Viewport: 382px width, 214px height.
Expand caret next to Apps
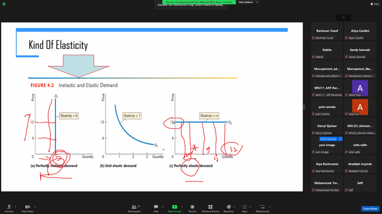250,207
